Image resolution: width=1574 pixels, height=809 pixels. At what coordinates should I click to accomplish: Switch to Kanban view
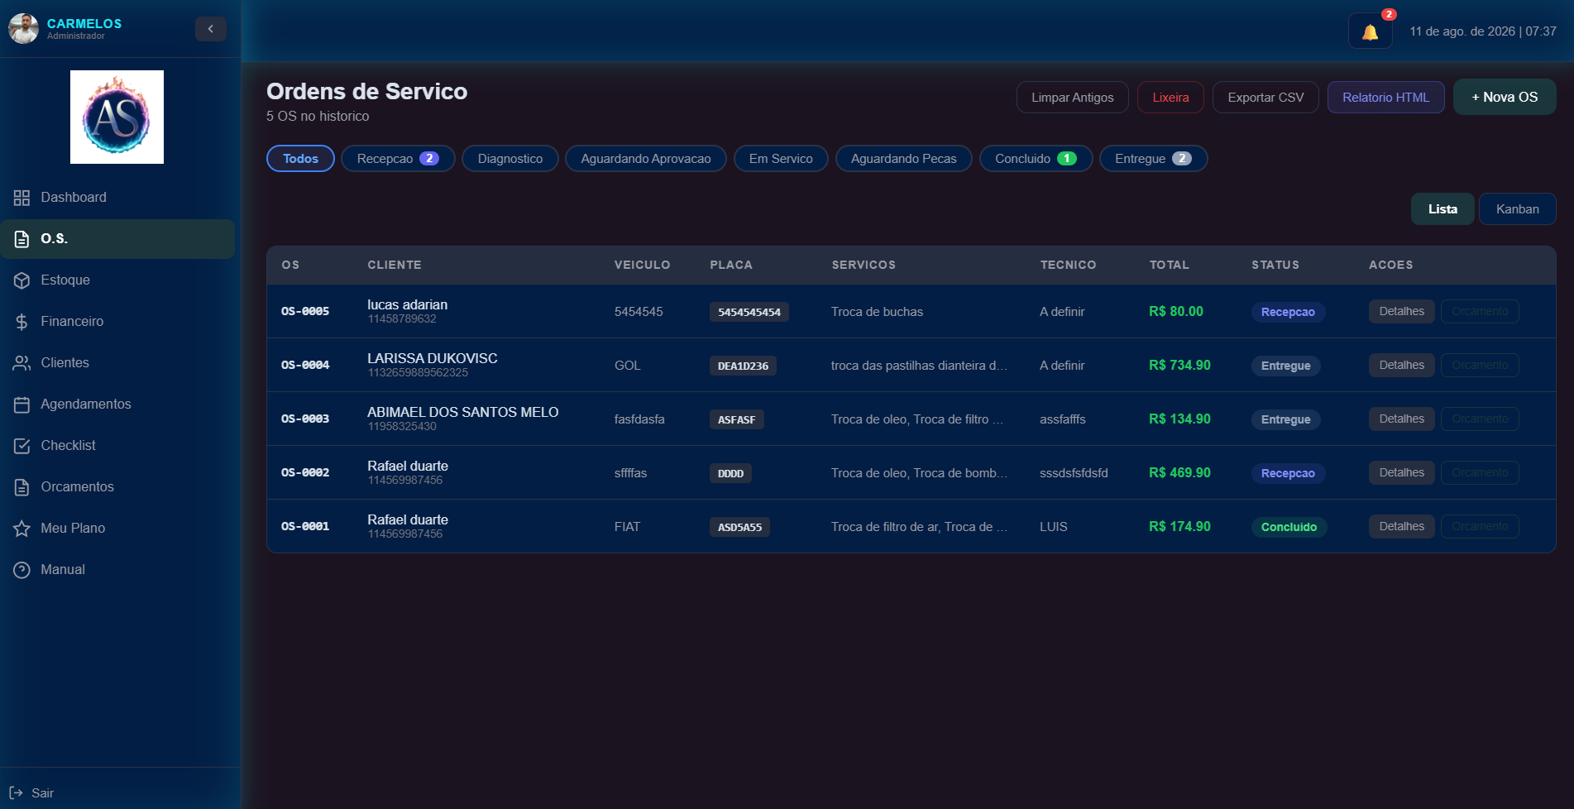point(1517,209)
